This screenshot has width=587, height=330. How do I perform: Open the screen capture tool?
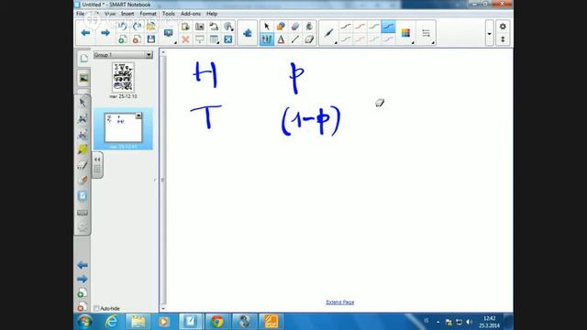coord(200,27)
